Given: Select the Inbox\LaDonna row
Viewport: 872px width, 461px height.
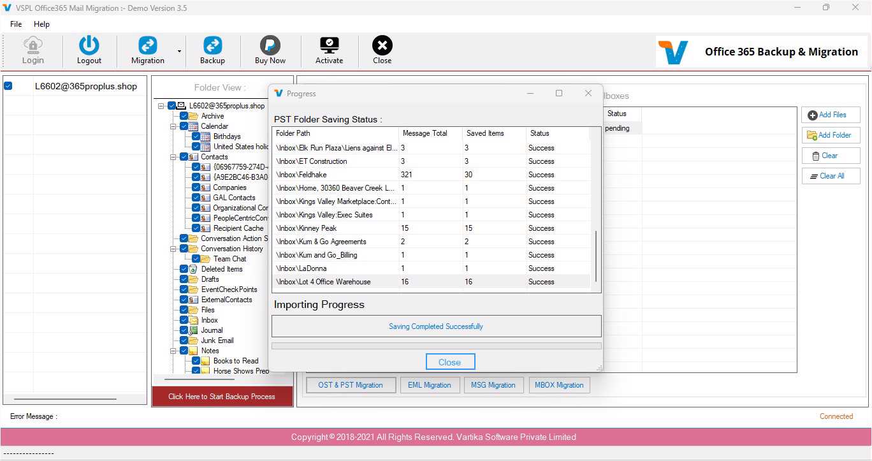Looking at the screenshot, I should pyautogui.click(x=431, y=268).
